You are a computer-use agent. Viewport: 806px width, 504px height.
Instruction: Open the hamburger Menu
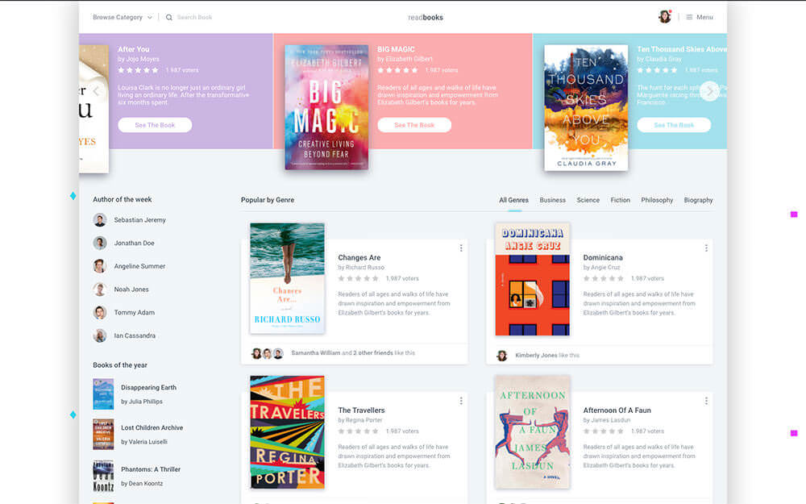(x=699, y=17)
